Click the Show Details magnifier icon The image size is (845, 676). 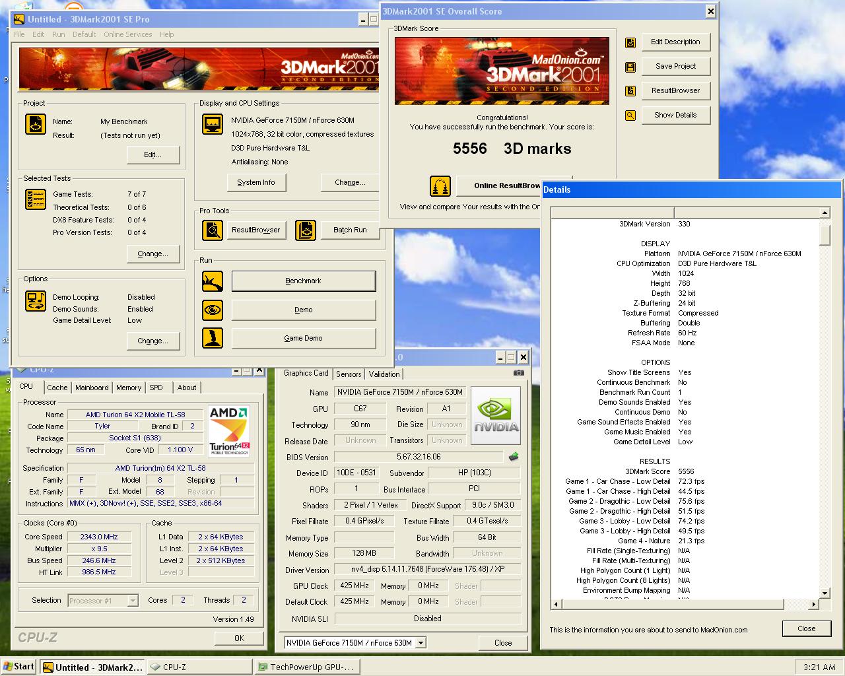[630, 116]
